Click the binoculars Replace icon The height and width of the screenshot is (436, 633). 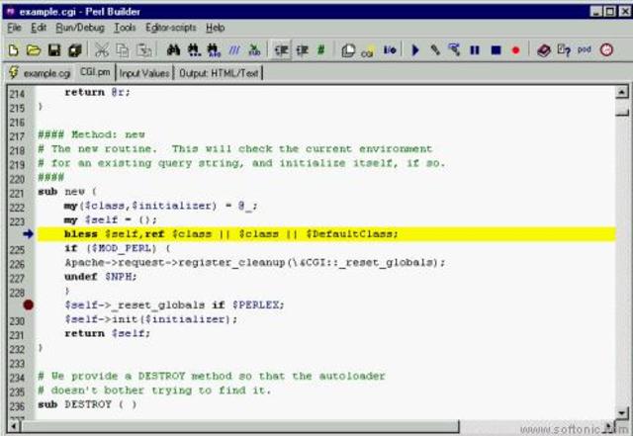(x=214, y=50)
